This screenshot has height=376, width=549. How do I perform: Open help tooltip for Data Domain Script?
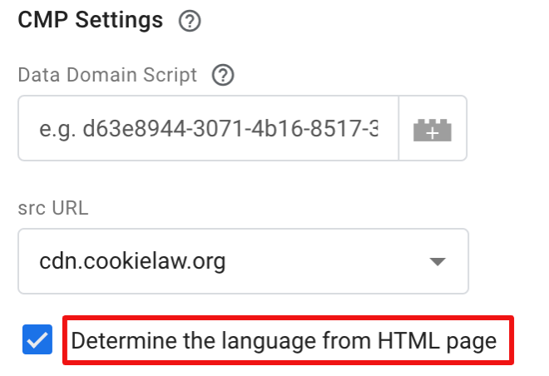[x=223, y=76]
